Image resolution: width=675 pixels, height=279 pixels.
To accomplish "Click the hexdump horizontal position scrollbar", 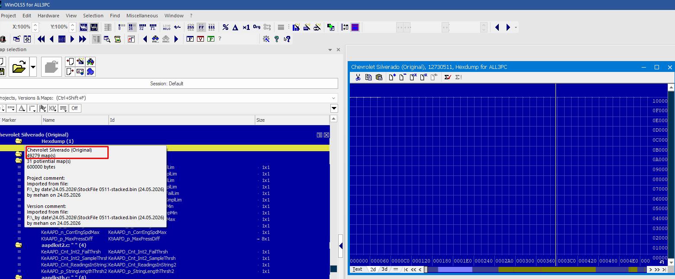I will [x=536, y=269].
